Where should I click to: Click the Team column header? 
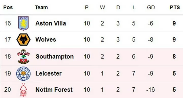[x=41, y=8]
